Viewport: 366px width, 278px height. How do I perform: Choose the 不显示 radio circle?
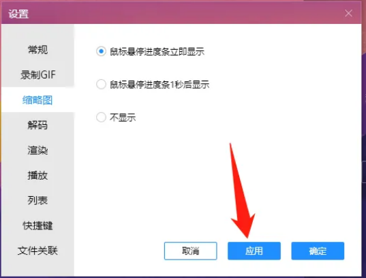pos(101,117)
